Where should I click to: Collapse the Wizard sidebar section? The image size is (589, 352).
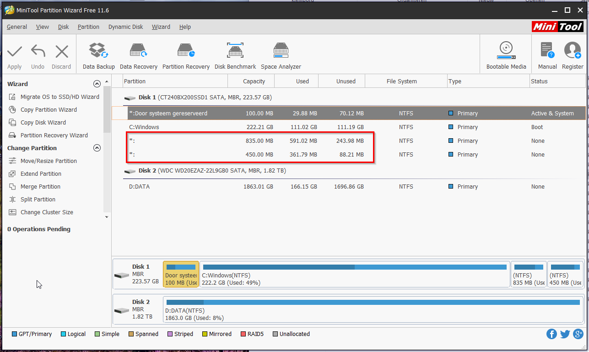[x=97, y=84]
